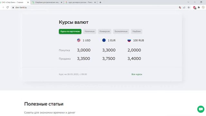Open the browser extensions puzzle icon
The width and height of the screenshot is (206, 116).
click(199, 7)
